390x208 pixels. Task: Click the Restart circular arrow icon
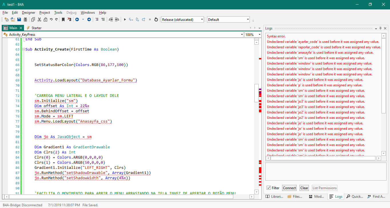click(x=156, y=19)
